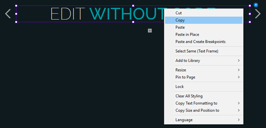Click the top-left selection handle of text frame
The width and height of the screenshot is (266, 128).
click(x=16, y=6)
